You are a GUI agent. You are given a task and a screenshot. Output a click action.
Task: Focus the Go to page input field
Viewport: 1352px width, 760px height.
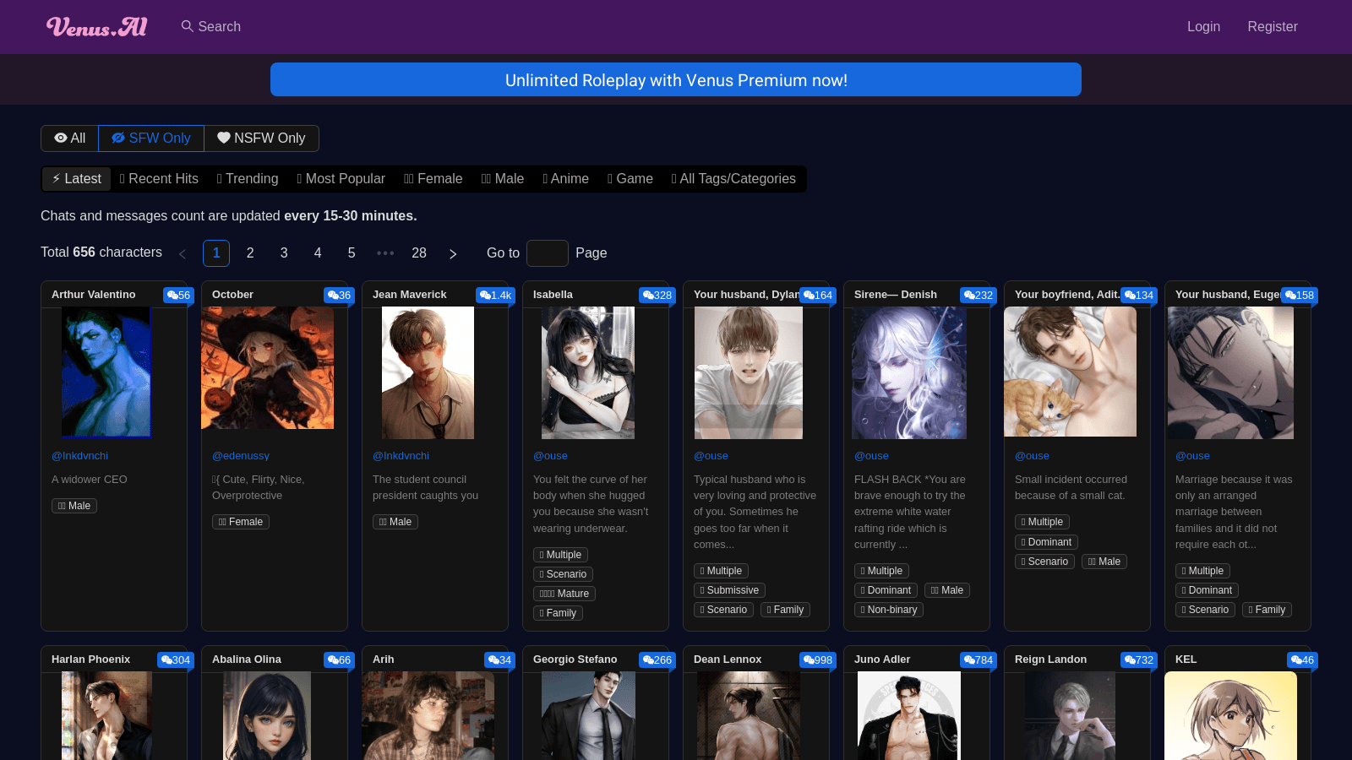pos(548,253)
